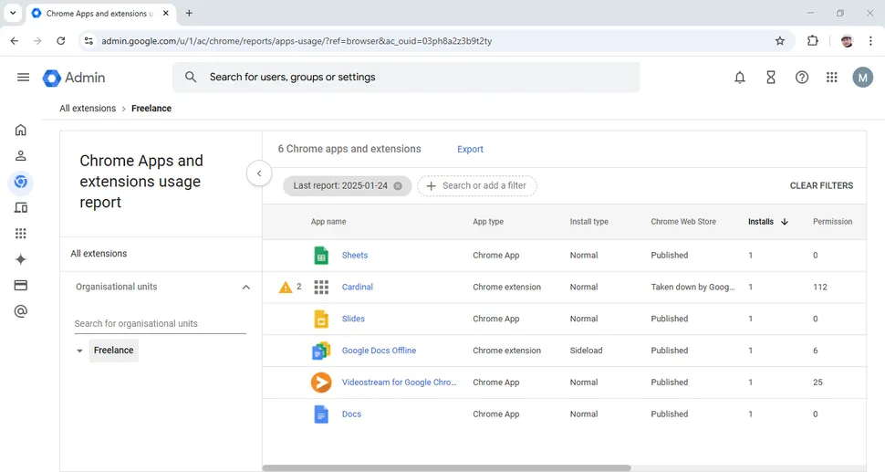
Task: Open Videostream for Google Chrome link
Action: (399, 383)
